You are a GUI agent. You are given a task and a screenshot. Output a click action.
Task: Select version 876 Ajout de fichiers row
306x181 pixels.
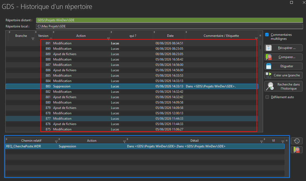click(x=132, y=124)
